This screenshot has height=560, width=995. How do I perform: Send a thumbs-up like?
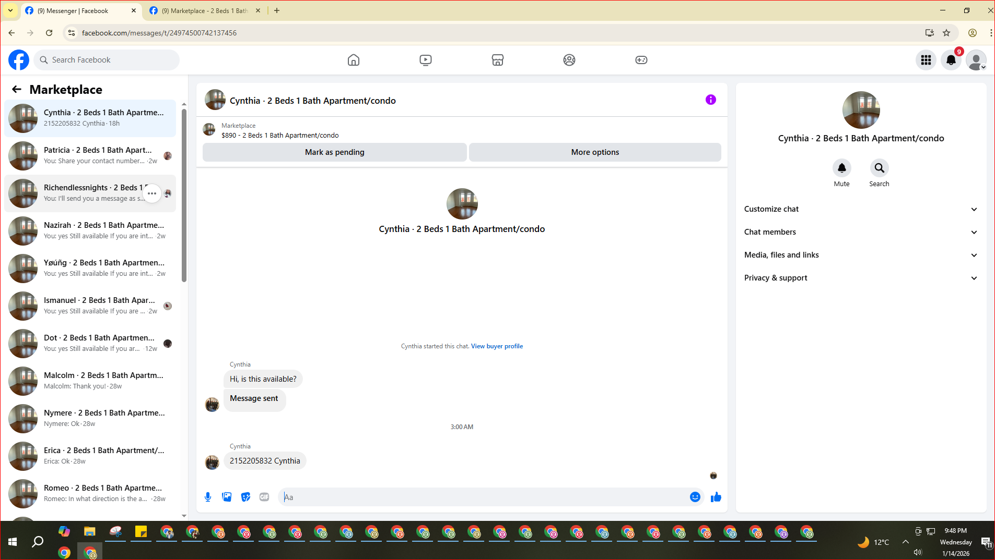click(716, 497)
